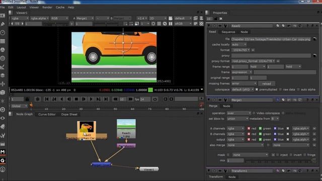Browse for Read2 proxy file
Viewport: 322px width, 181px height.
coord(314,55)
